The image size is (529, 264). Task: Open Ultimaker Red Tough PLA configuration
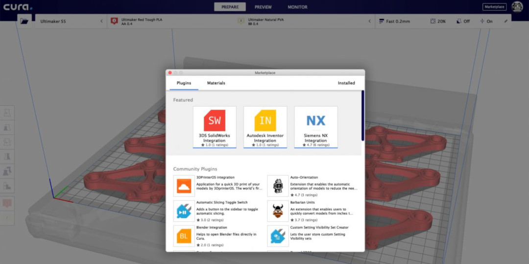(x=142, y=22)
